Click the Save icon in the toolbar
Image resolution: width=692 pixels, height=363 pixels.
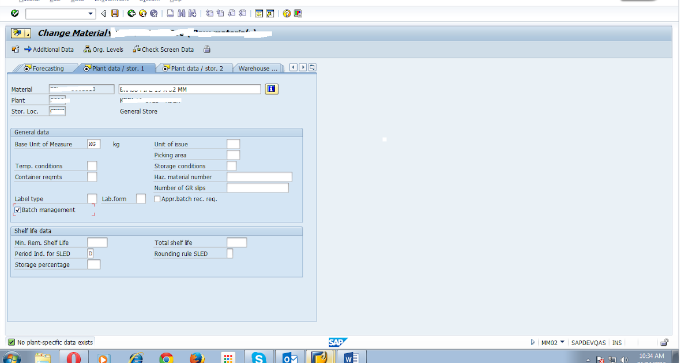click(115, 13)
